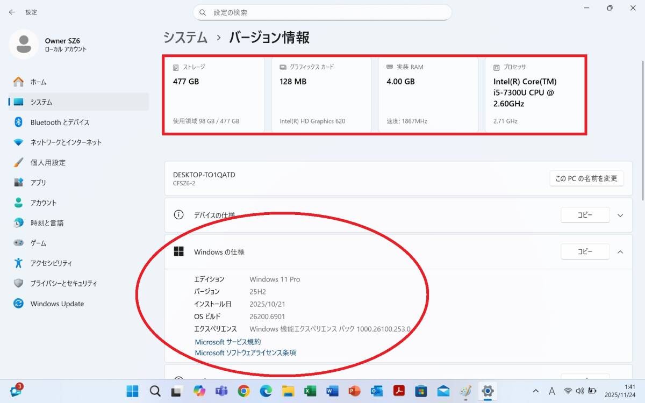Screen dimensions: 645x403
Task: Open File Explorer from taskbar
Action: click(288, 391)
